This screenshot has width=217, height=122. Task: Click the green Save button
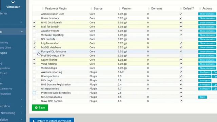(40, 108)
